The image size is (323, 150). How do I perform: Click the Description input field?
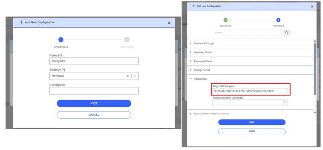(94, 91)
